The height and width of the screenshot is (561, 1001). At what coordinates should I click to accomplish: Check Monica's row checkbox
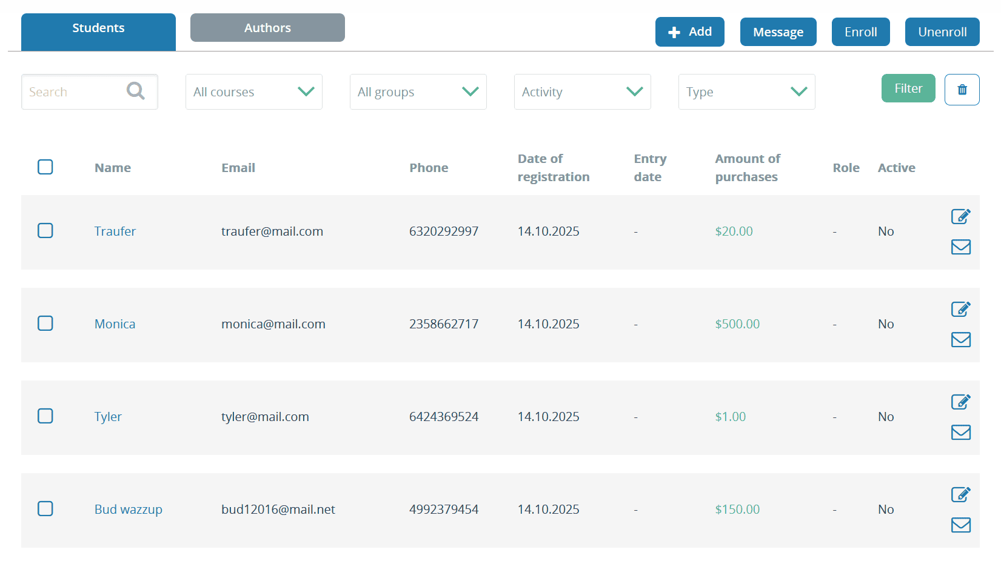tap(45, 323)
